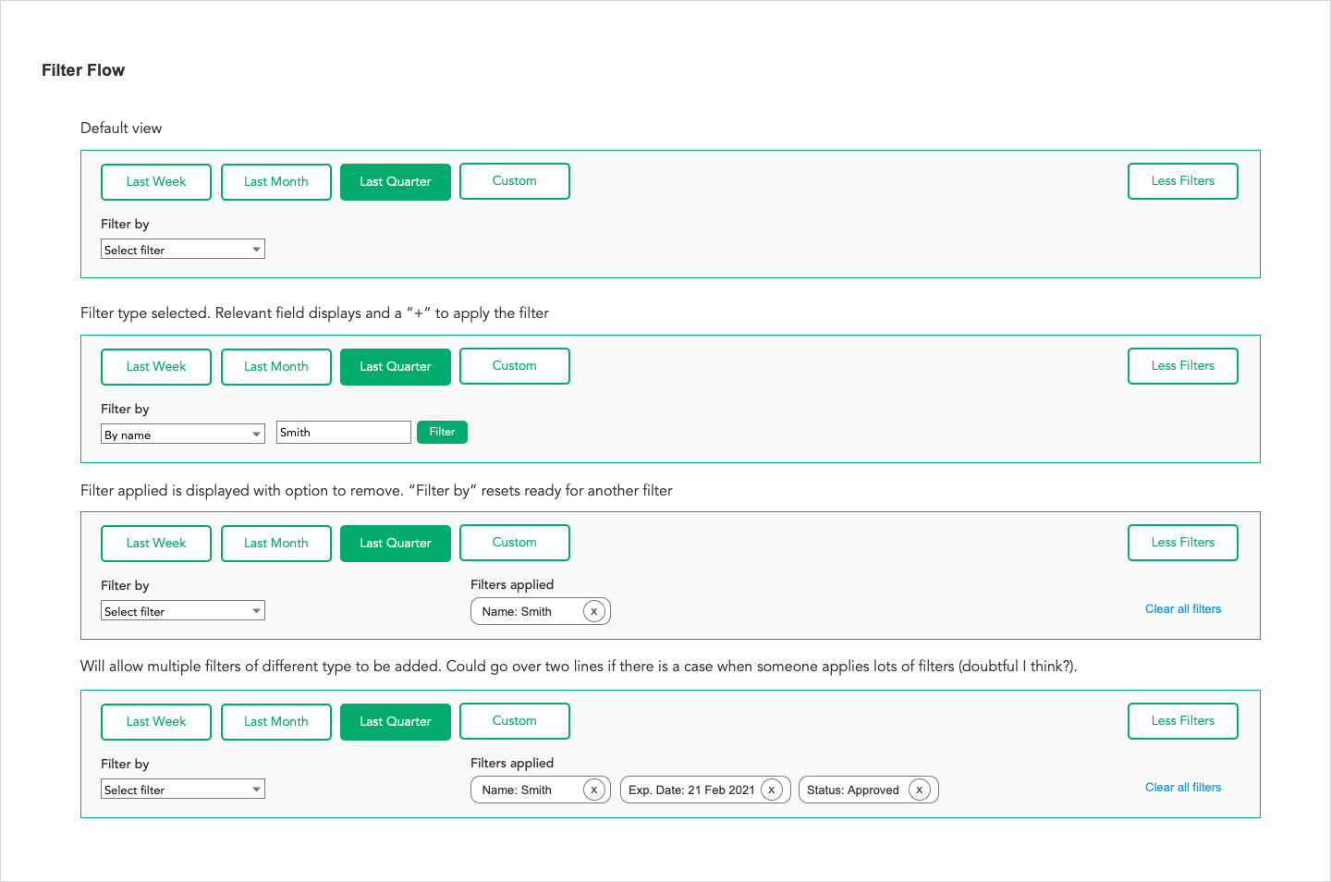Remove Name: Smith chip in single-filter panel

click(x=594, y=611)
